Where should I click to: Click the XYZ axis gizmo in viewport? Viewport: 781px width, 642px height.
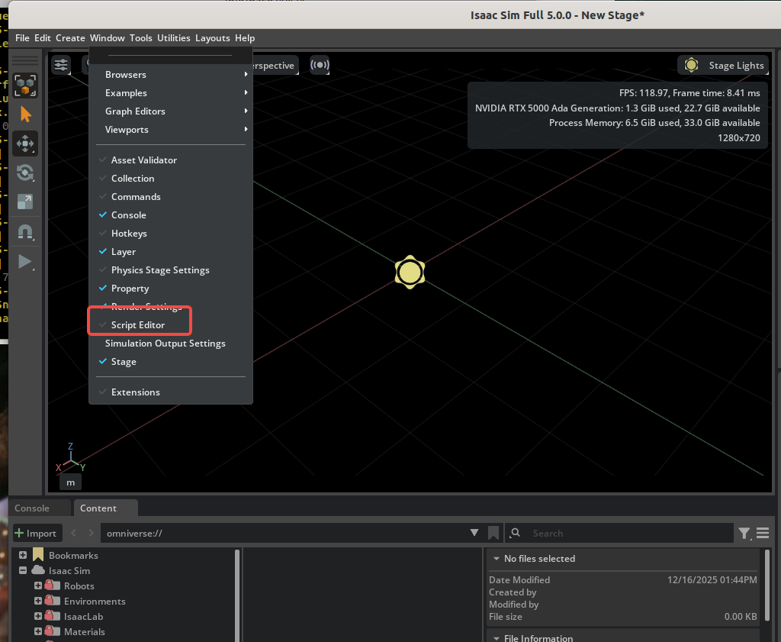click(x=70, y=459)
